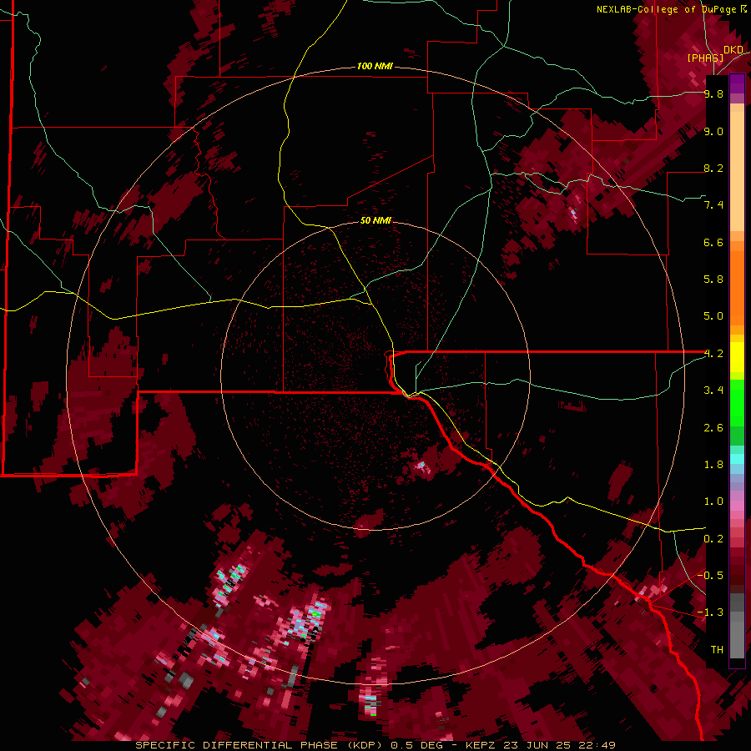Image resolution: width=751 pixels, height=751 pixels.
Task: Pick the 5.8 scale value
Action: 713,280
